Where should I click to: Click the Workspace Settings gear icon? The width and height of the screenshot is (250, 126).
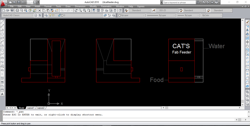tap(36, 15)
